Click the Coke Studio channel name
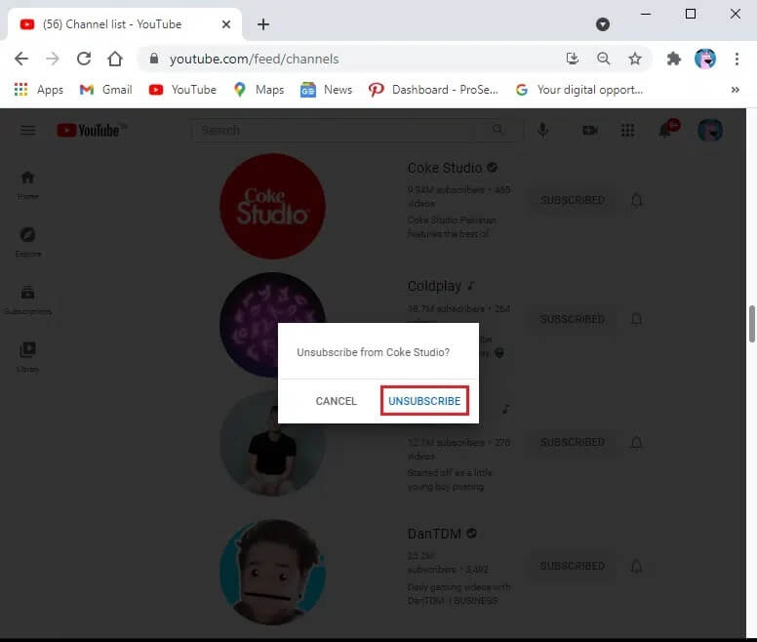Screen dimensions: 757x642 pyautogui.click(x=445, y=168)
